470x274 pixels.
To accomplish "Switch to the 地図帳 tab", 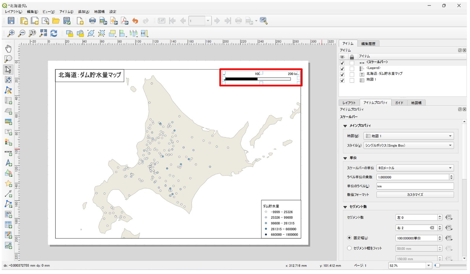I will [x=416, y=103].
